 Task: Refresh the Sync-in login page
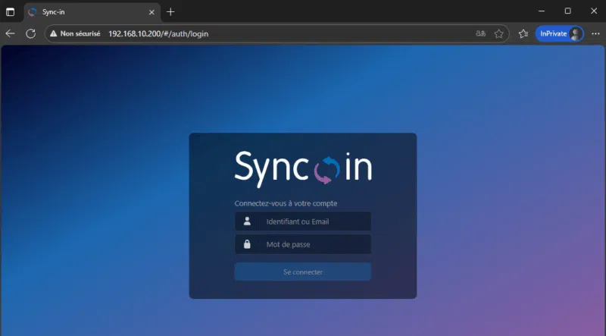coord(31,33)
